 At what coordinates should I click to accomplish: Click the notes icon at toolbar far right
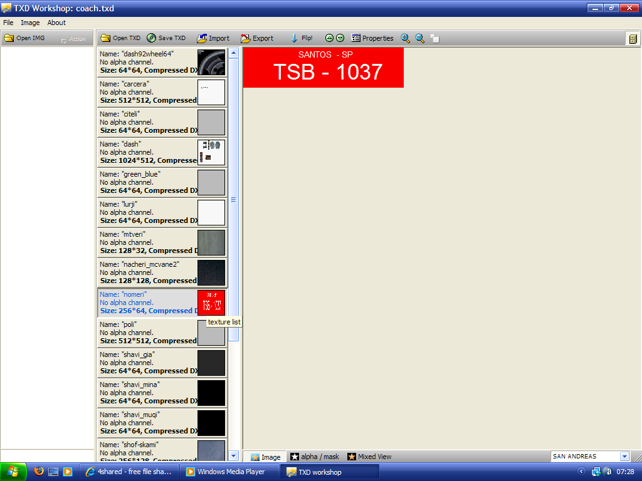(633, 39)
